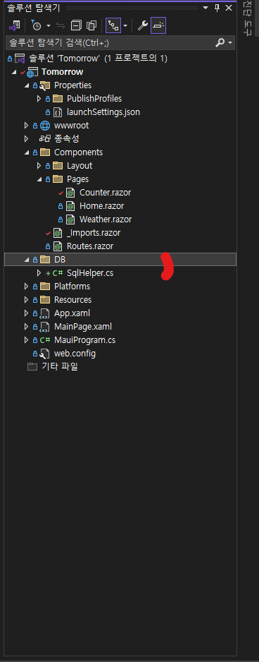Select the Resources folder

(x=72, y=300)
